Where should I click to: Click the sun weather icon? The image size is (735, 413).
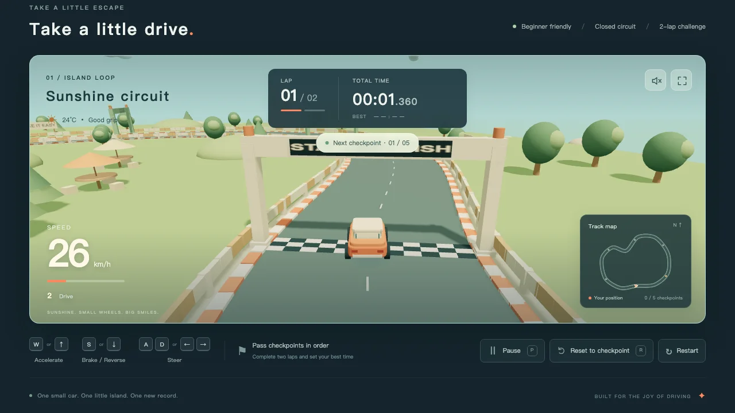click(52, 120)
